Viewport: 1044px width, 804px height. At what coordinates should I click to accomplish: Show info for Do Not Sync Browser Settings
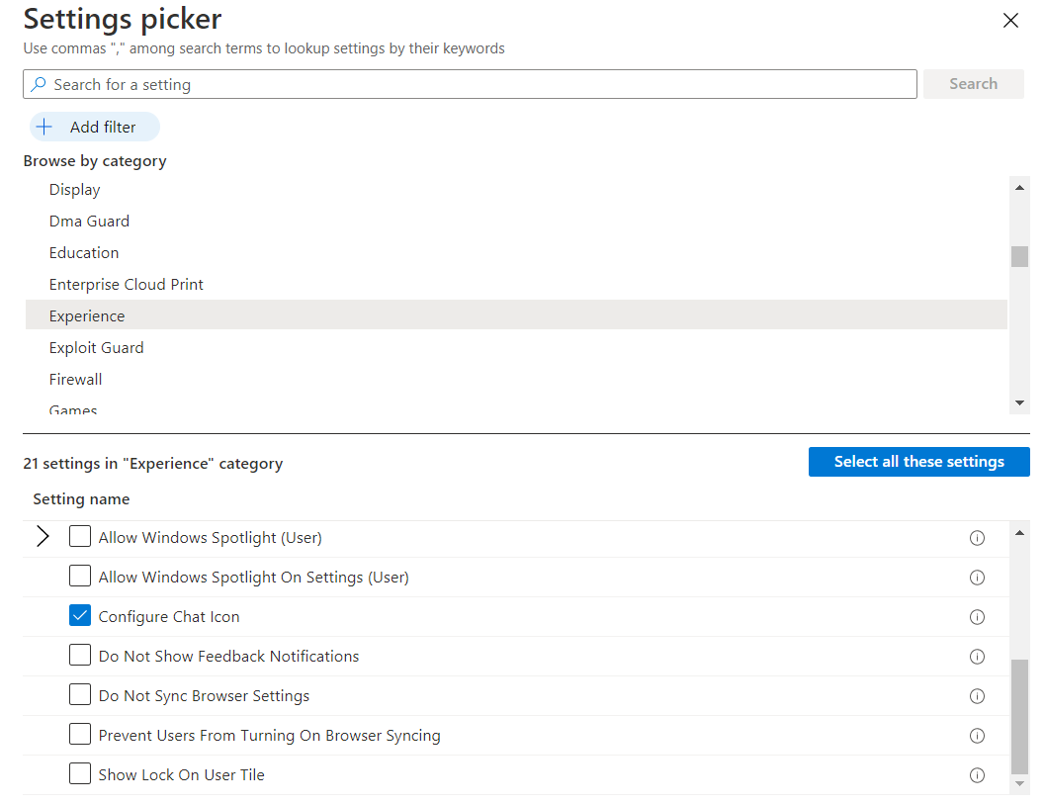click(977, 696)
